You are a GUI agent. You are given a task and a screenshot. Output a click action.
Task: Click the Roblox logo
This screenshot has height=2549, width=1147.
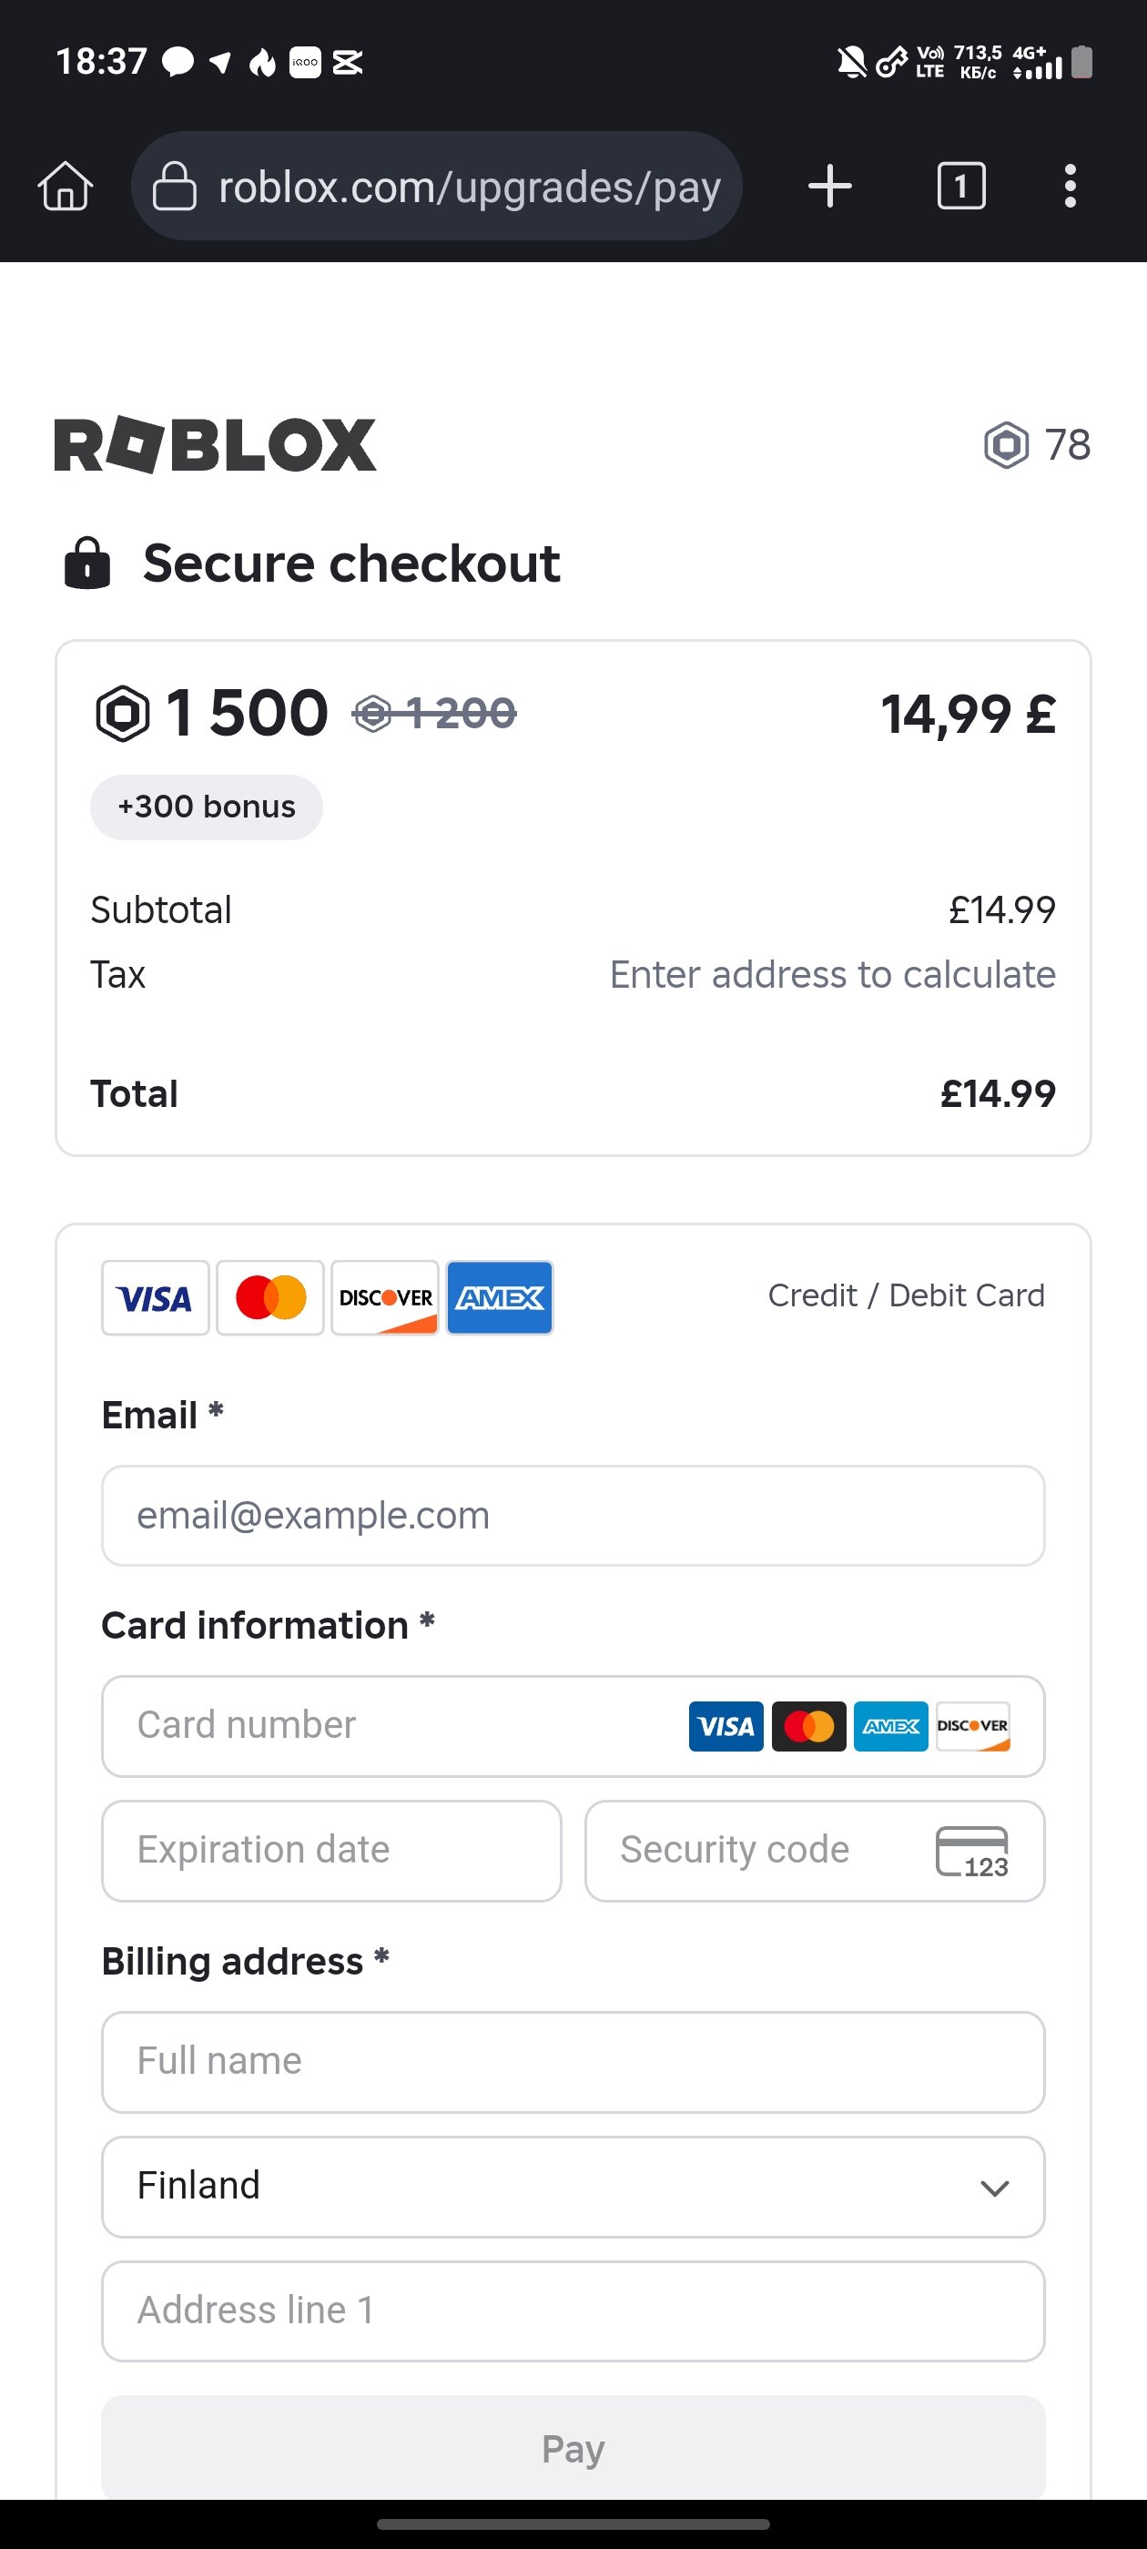click(215, 445)
